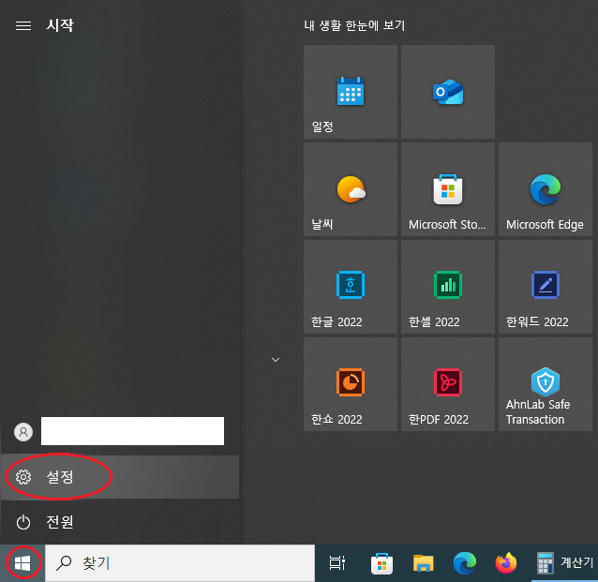This screenshot has width=598, height=582.
Task: Launch the 한워드 2022 tile
Action: 545,287
